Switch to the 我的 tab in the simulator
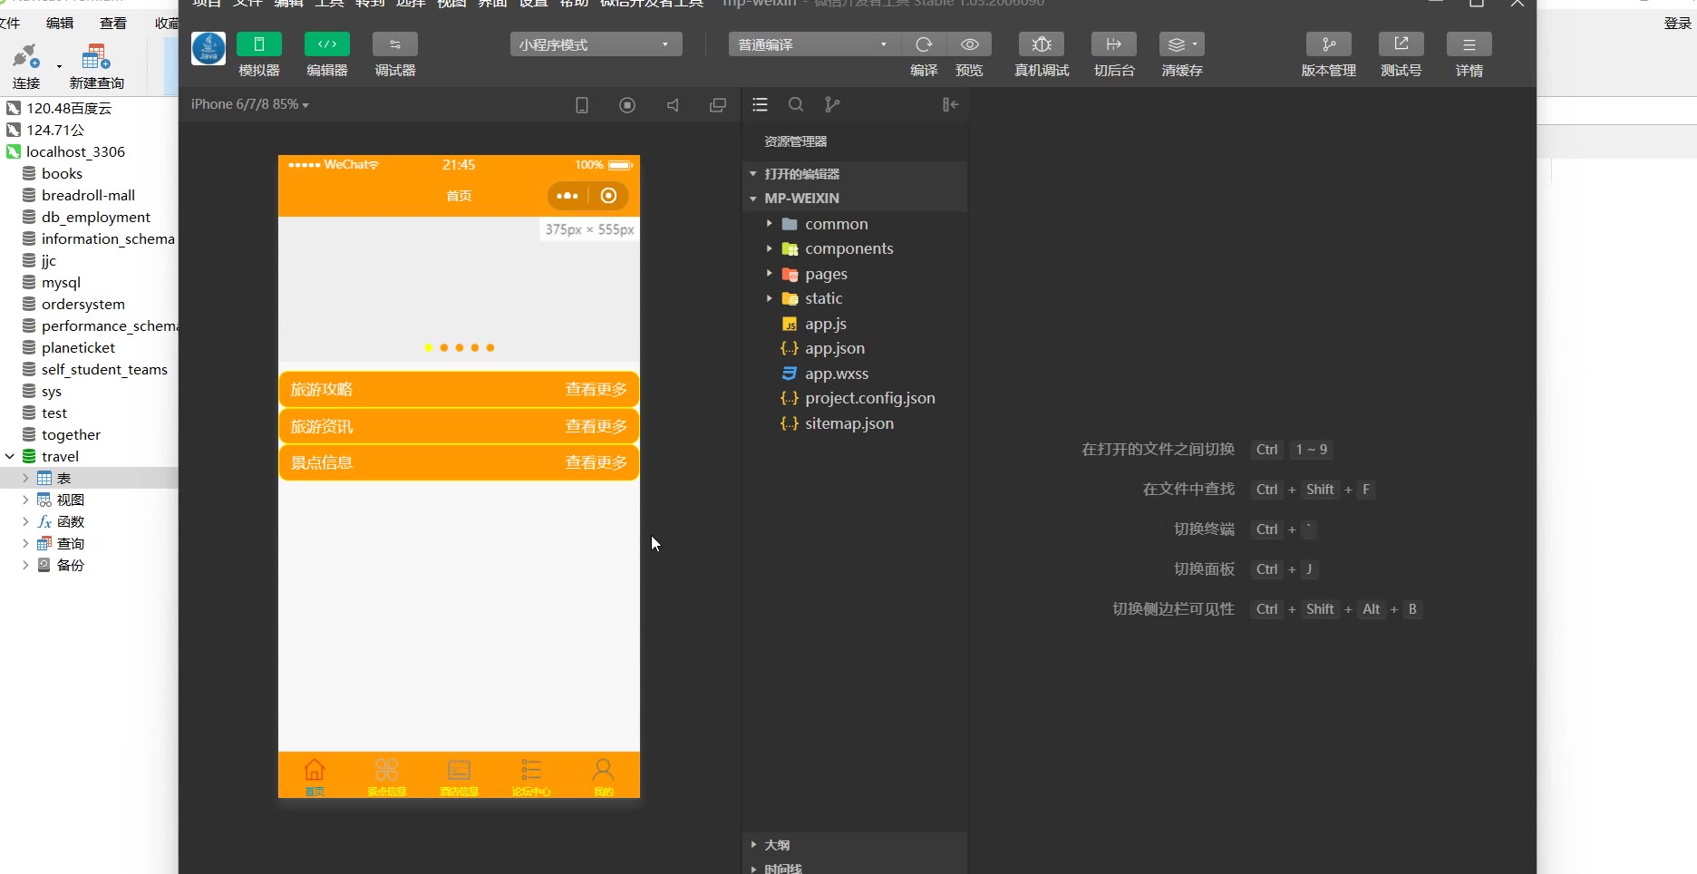 [x=603, y=776]
